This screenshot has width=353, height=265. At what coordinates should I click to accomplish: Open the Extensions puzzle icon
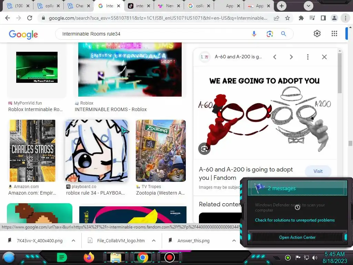(301, 18)
